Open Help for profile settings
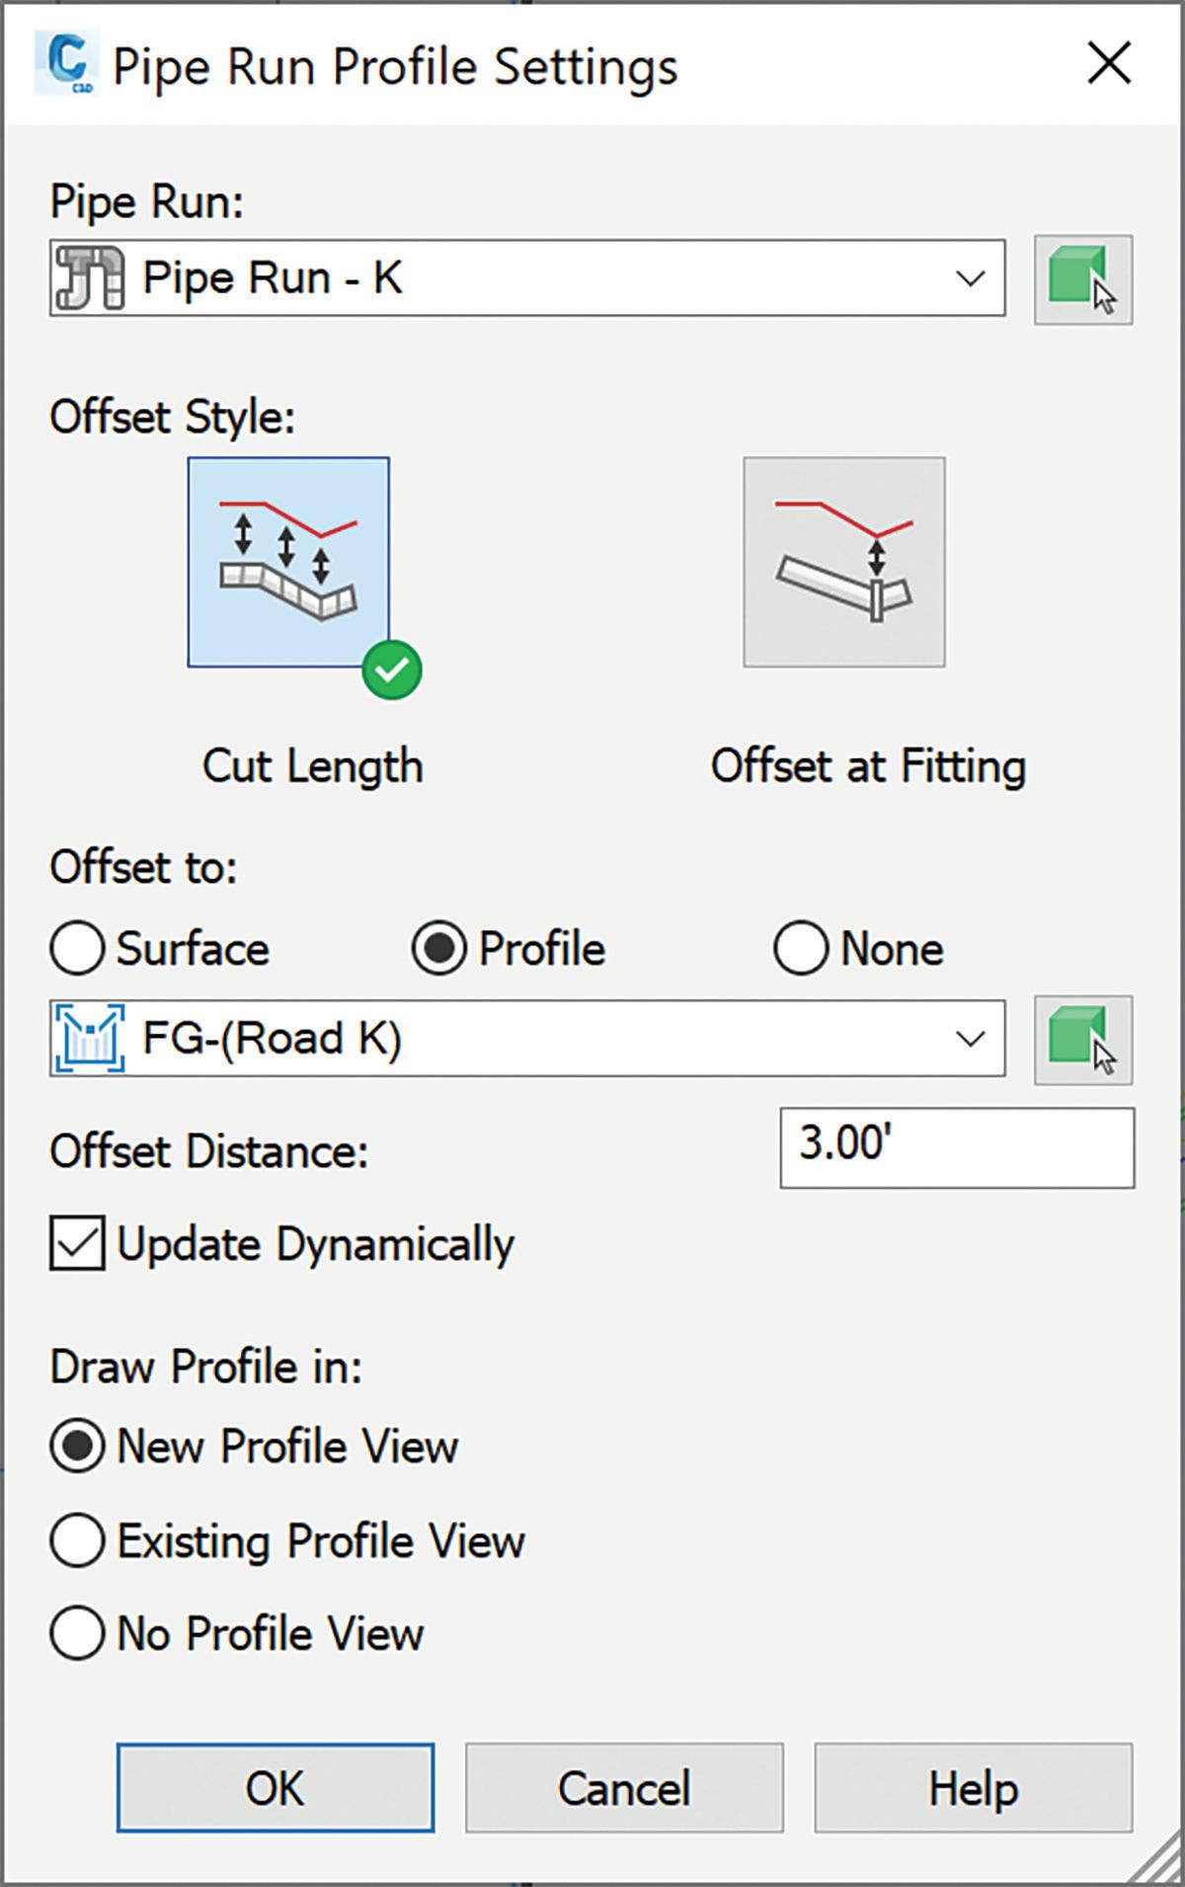The image size is (1185, 1887). point(973,1788)
